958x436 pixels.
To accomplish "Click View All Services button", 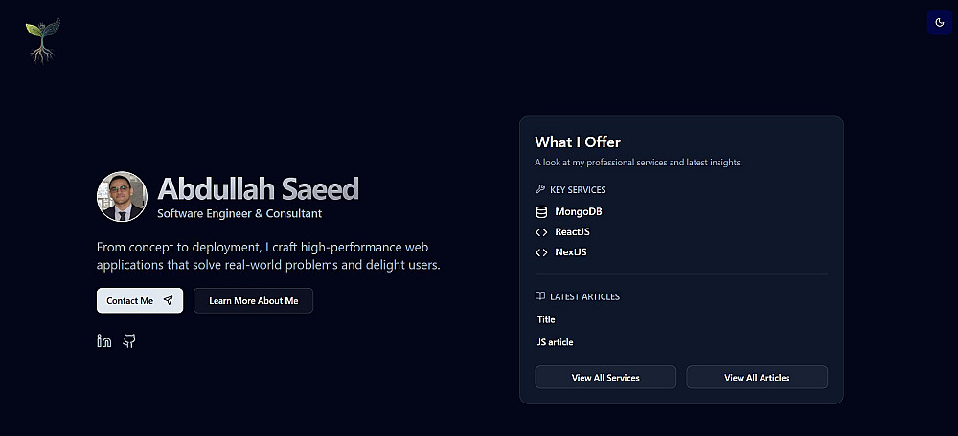I will point(605,378).
